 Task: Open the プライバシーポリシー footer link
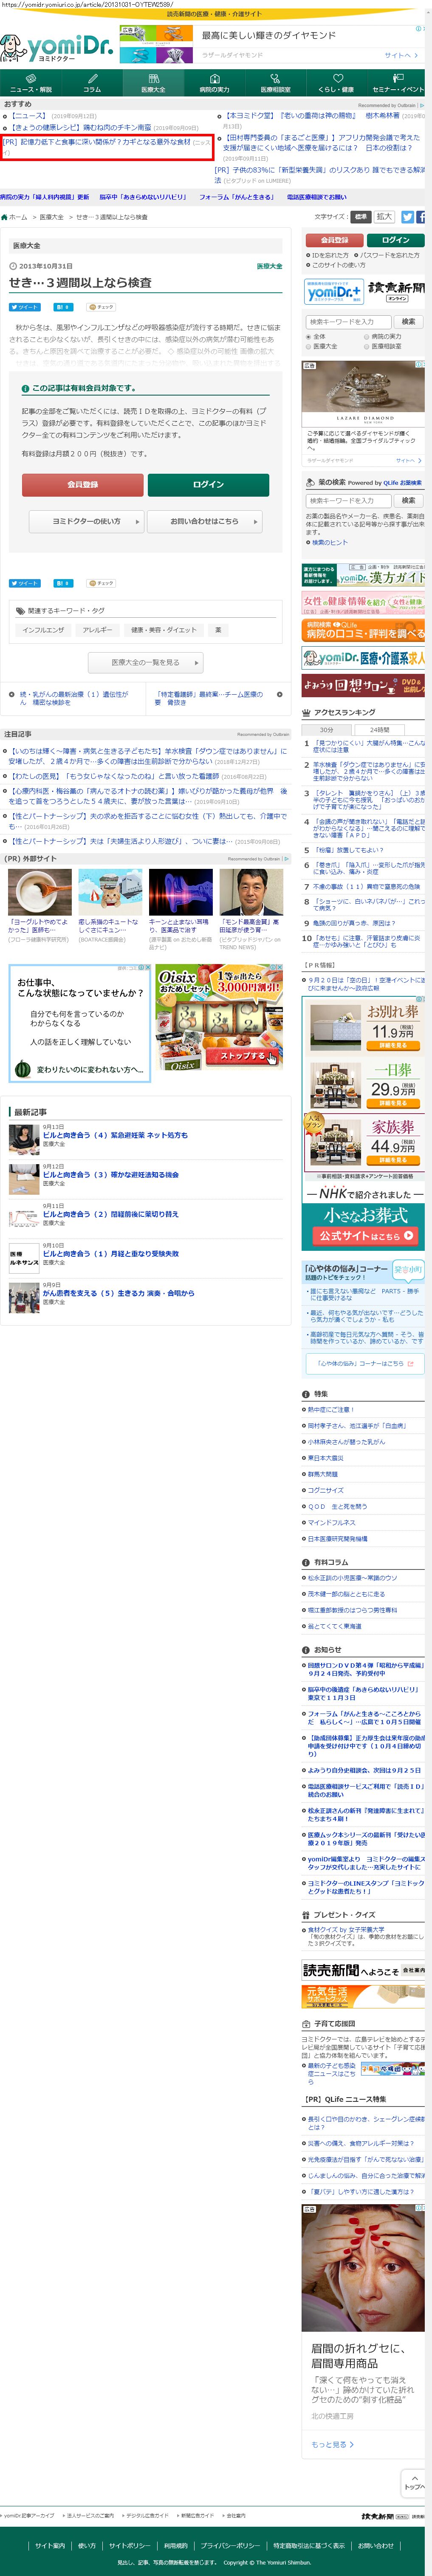click(230, 2545)
